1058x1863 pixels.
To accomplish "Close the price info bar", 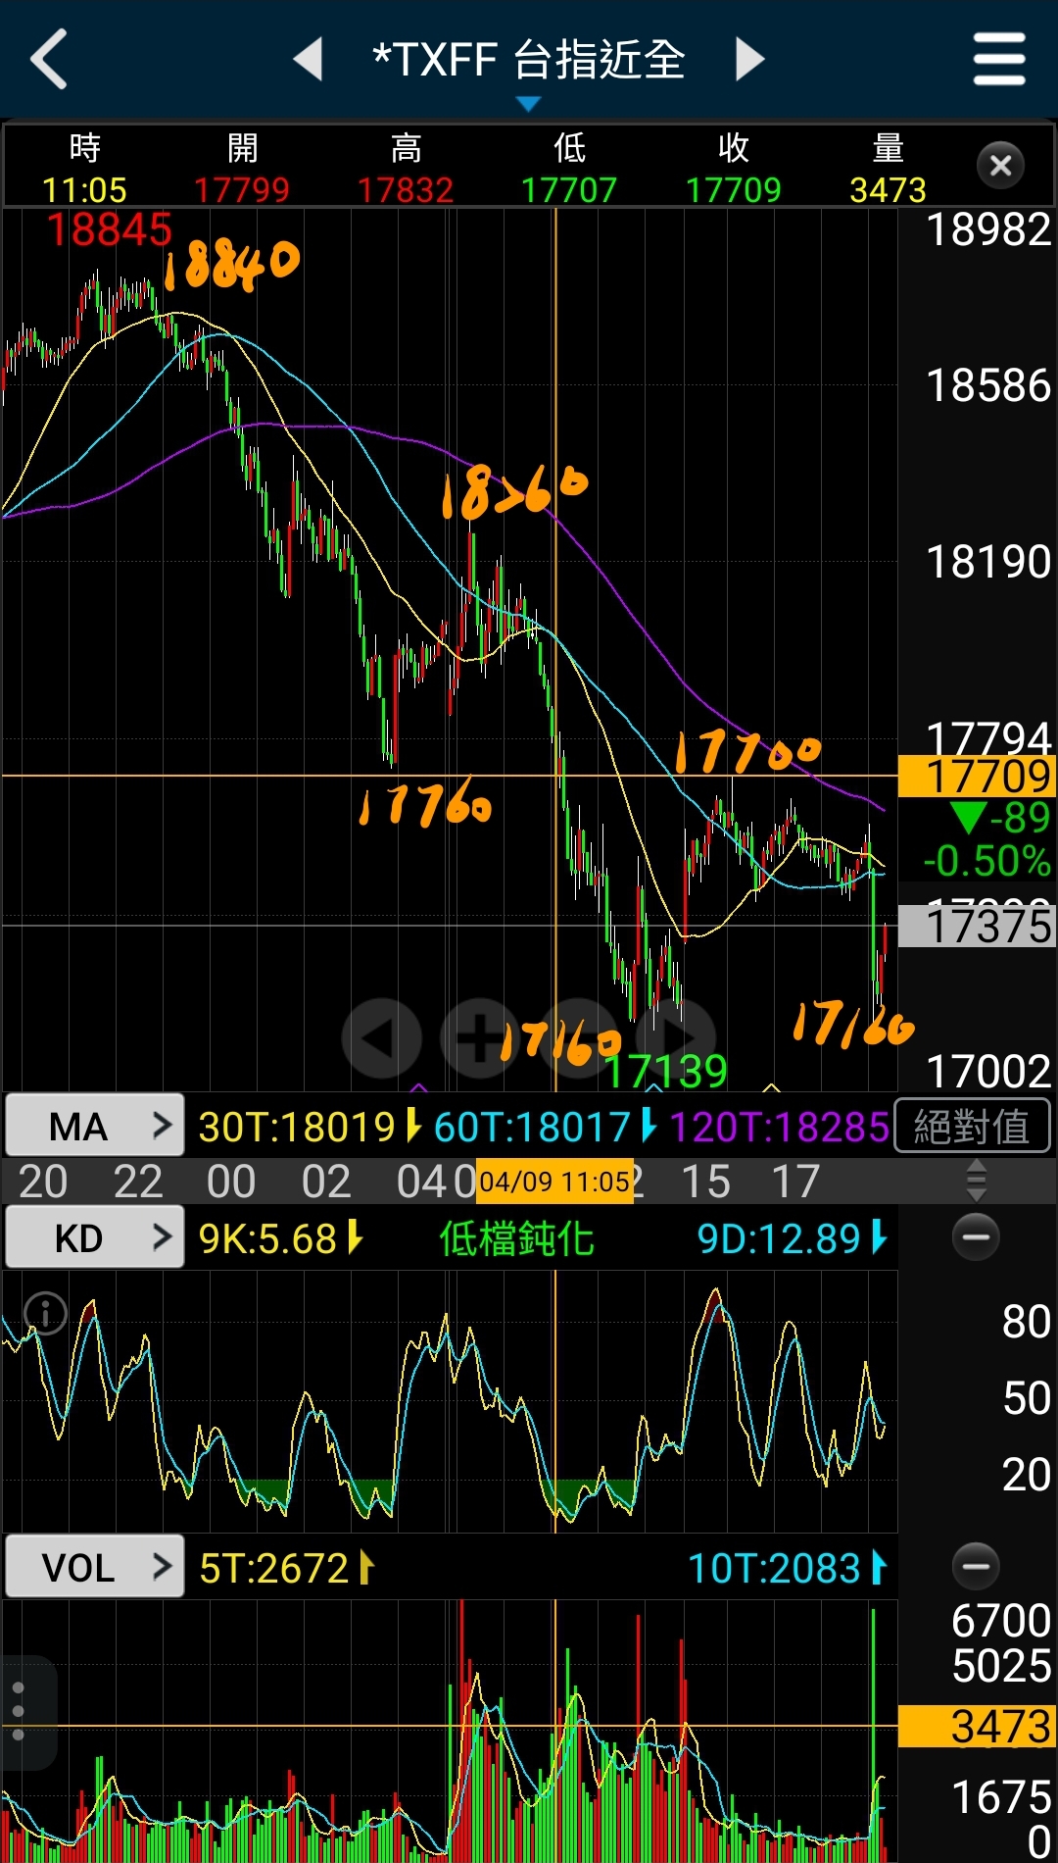I will point(1000,166).
